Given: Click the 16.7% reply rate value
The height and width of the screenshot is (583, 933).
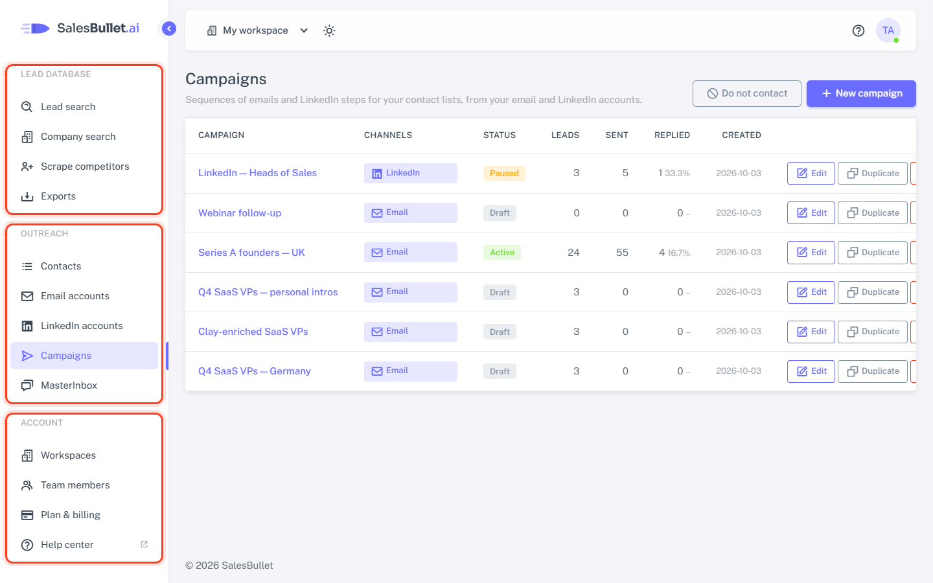Looking at the screenshot, I should click(678, 253).
